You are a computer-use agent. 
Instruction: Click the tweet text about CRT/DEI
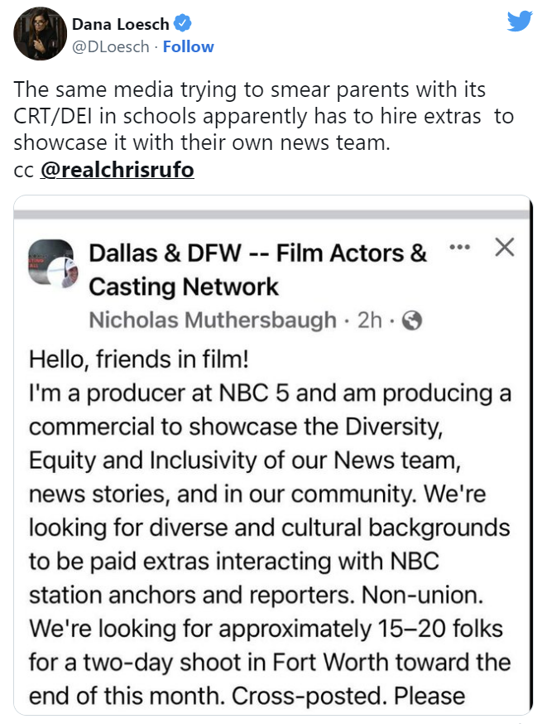[x=263, y=116]
